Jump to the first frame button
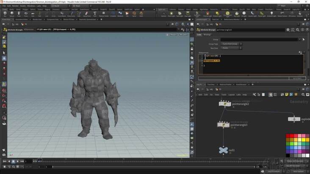This screenshot has height=174, width=310. click(5, 161)
